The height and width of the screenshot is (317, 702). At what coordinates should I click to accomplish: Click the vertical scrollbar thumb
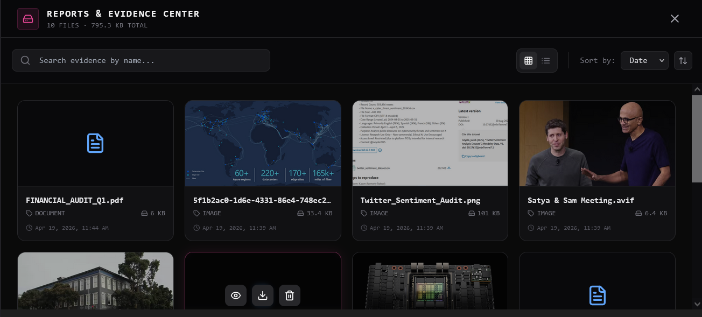(697, 139)
